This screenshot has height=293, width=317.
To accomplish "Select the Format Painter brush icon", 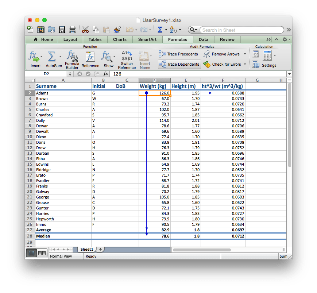I will tap(117, 29).
